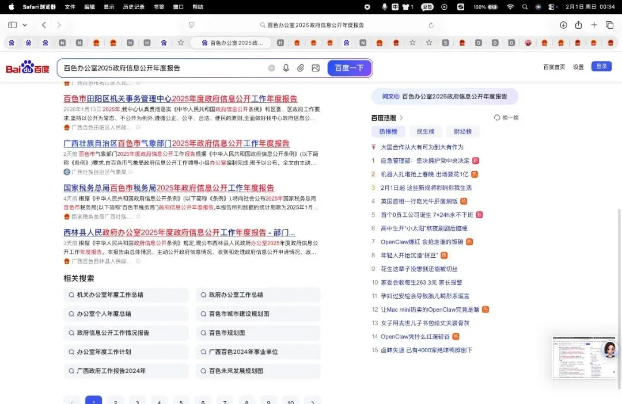Viewport: 622px width, 404px height.
Task: Open page reader icon in toolbar
Action: point(192,25)
